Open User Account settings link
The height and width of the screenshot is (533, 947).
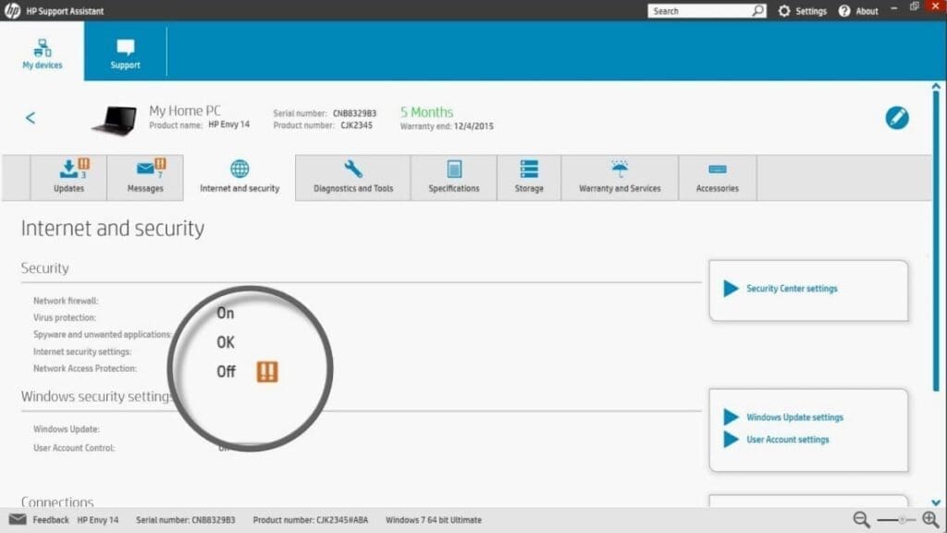coord(788,440)
